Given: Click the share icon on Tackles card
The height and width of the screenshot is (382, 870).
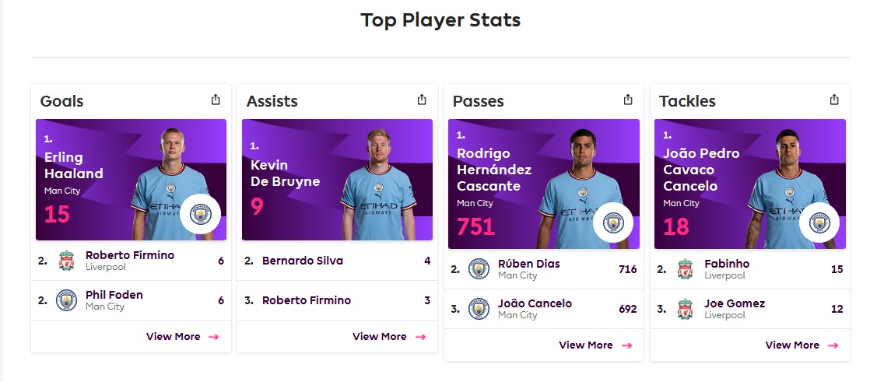Looking at the screenshot, I should click(834, 100).
